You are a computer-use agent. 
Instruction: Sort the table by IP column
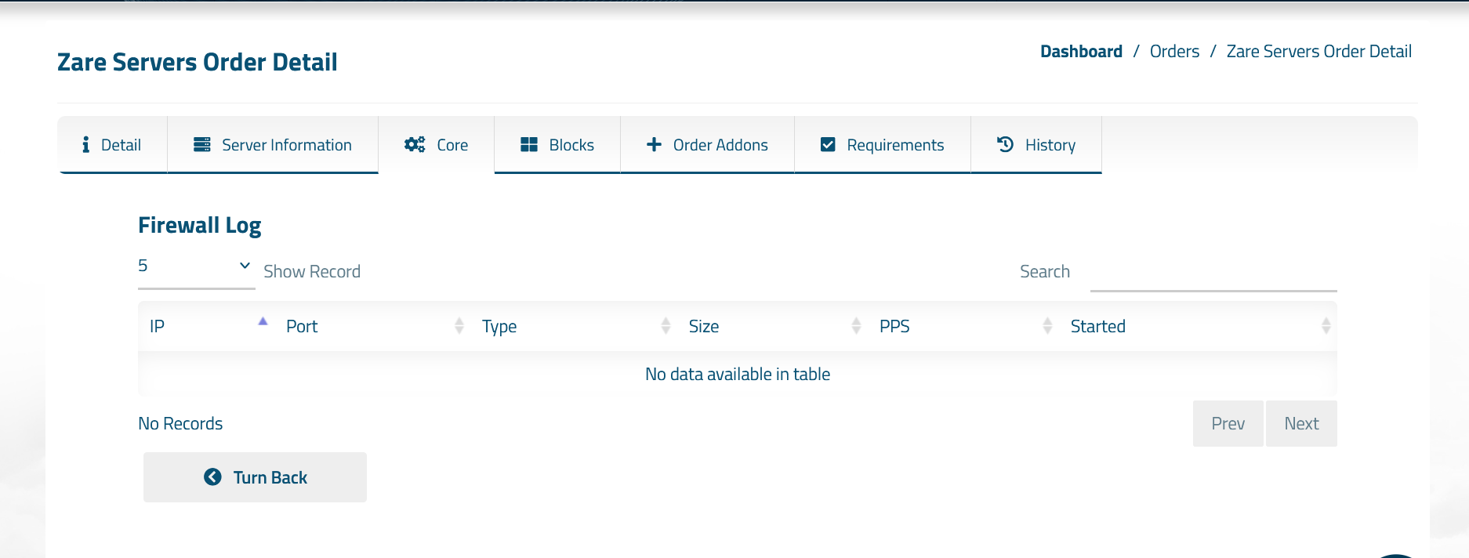coord(206,326)
